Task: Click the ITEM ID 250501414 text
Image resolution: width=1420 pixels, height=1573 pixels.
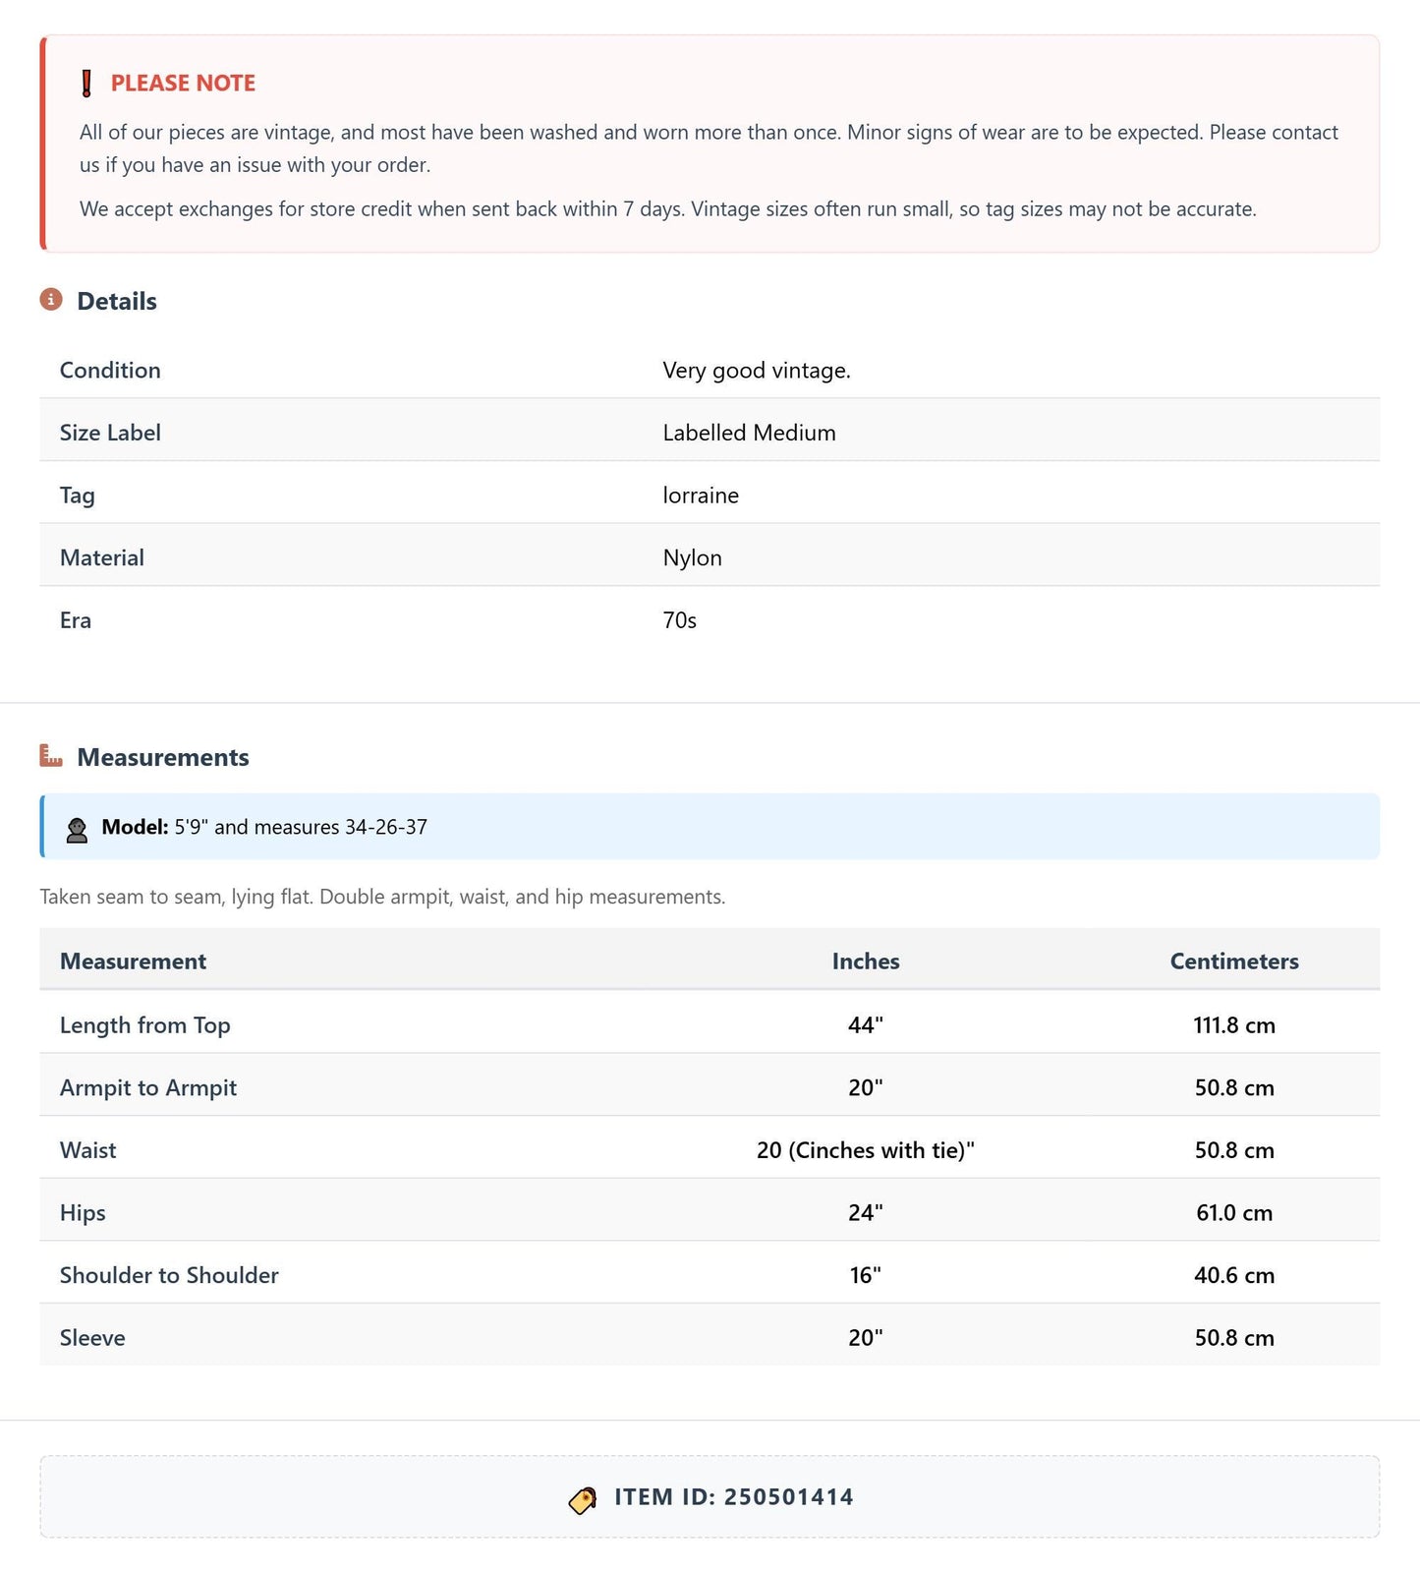Action: pyautogui.click(x=734, y=1497)
